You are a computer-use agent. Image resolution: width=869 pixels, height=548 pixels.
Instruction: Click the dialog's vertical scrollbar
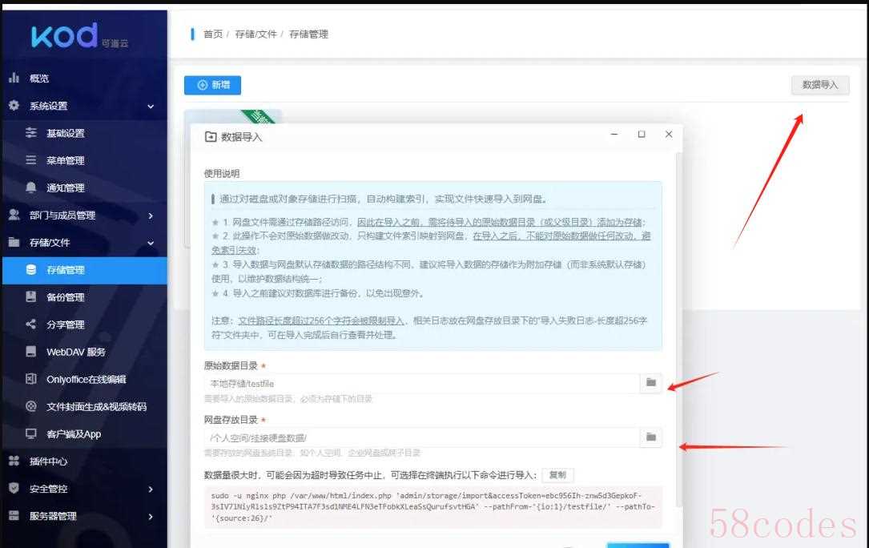coord(678,330)
